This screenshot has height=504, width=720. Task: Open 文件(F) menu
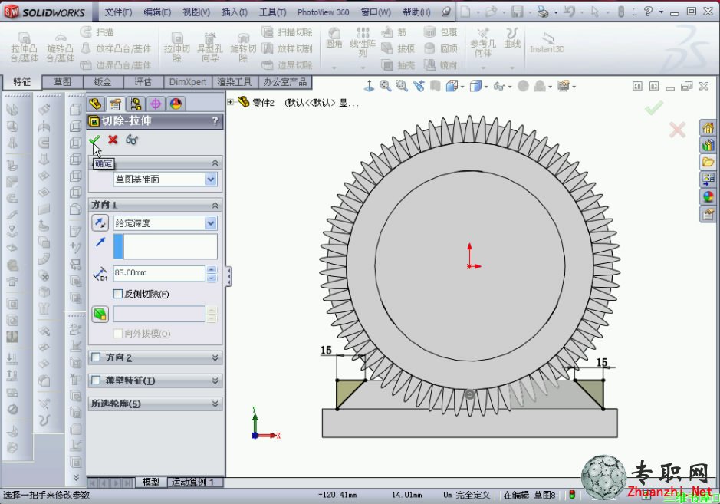click(118, 12)
